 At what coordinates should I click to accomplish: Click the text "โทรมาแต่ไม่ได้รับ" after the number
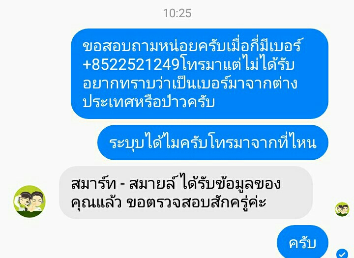pos(237,64)
